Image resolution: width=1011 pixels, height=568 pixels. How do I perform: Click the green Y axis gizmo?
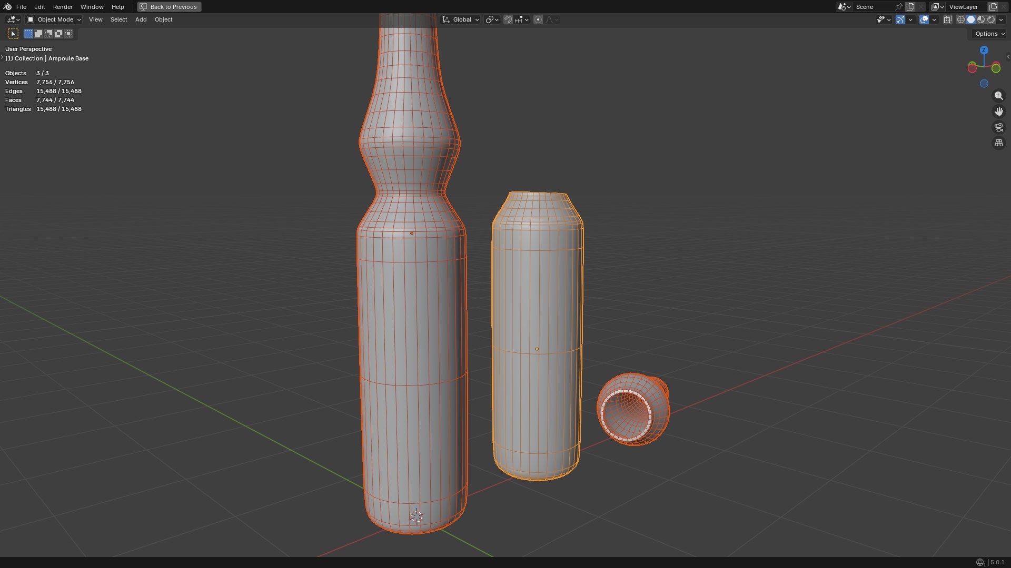996,68
